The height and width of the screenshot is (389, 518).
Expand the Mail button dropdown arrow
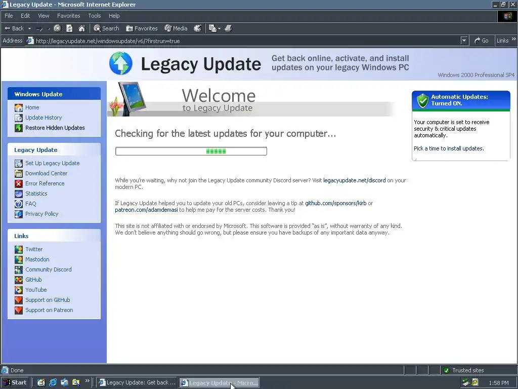tap(220, 28)
